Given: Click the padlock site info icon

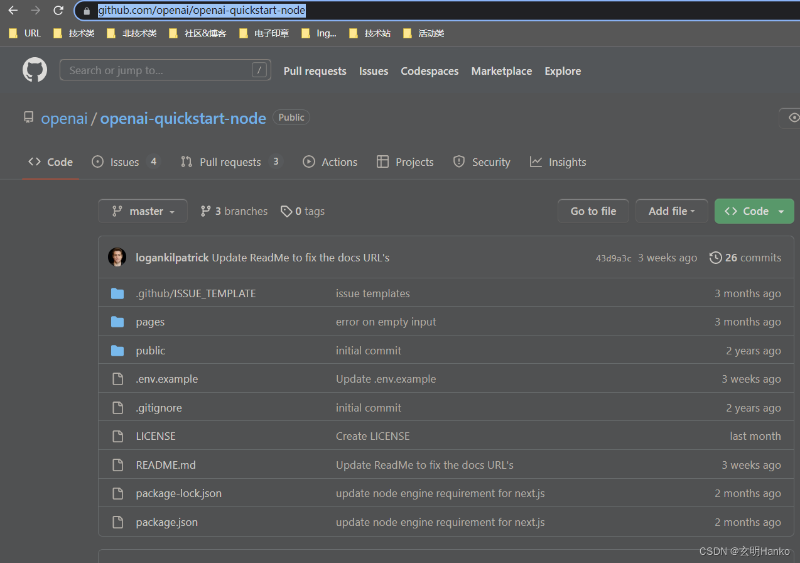Looking at the screenshot, I should [87, 11].
